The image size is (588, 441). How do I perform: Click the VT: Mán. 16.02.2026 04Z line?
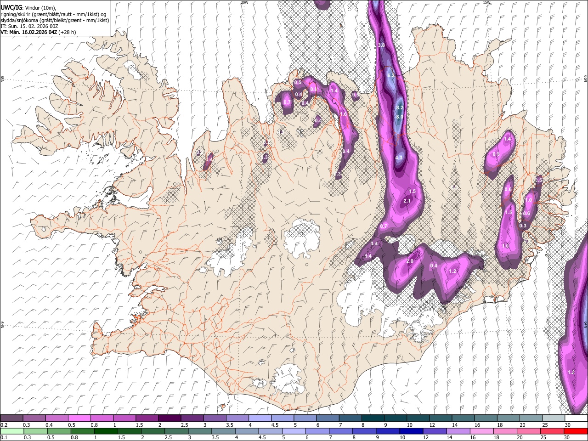tap(38, 32)
